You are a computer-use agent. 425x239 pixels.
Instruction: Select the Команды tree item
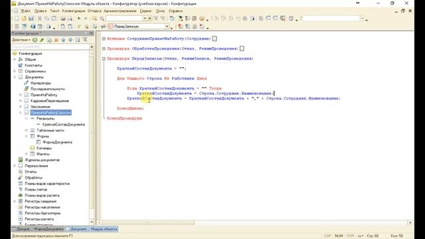44,148
